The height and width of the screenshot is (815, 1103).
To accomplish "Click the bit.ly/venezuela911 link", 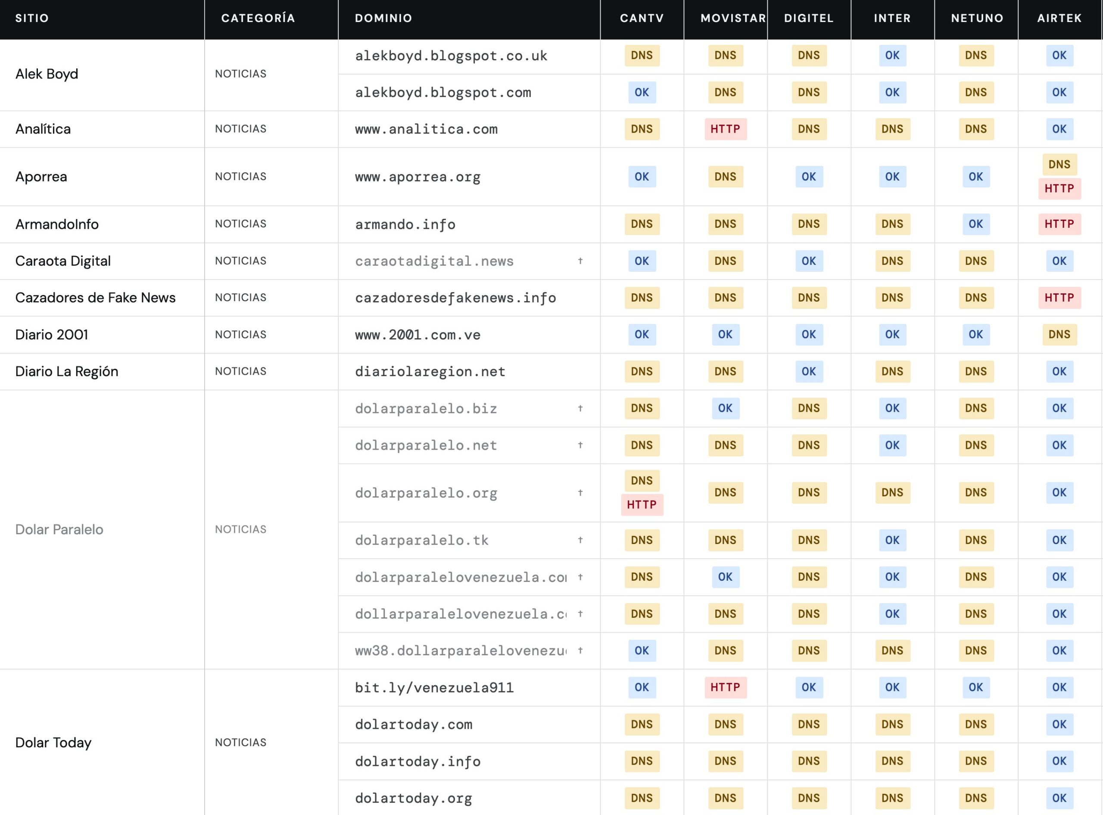I will pos(434,688).
